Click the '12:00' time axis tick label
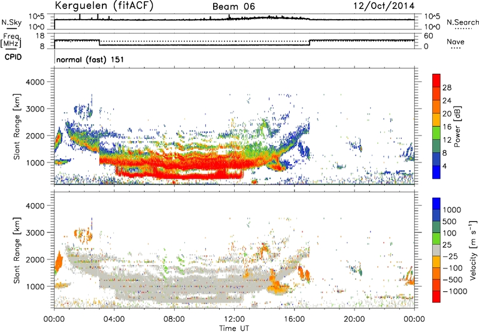Viewport: 479px width, 332px height. [234, 319]
